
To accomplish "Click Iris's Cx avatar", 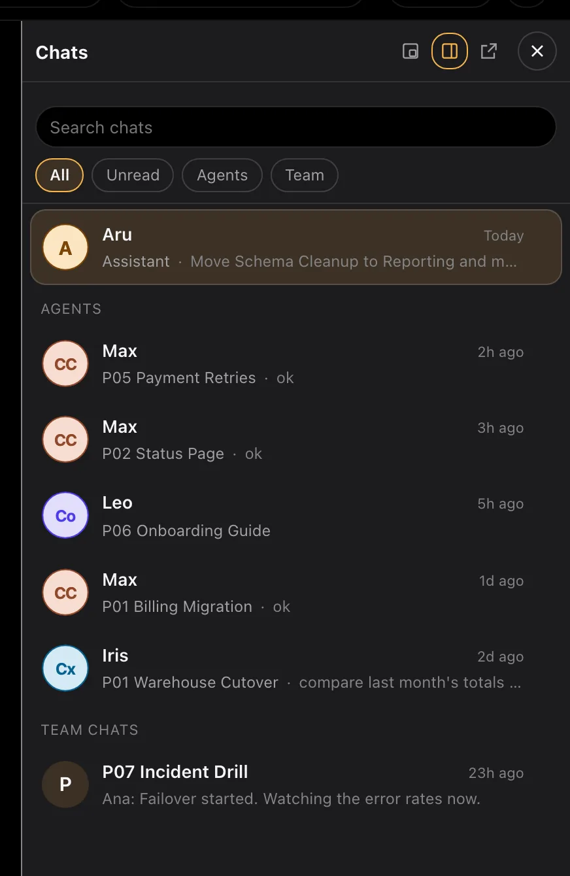I will pyautogui.click(x=65, y=669).
